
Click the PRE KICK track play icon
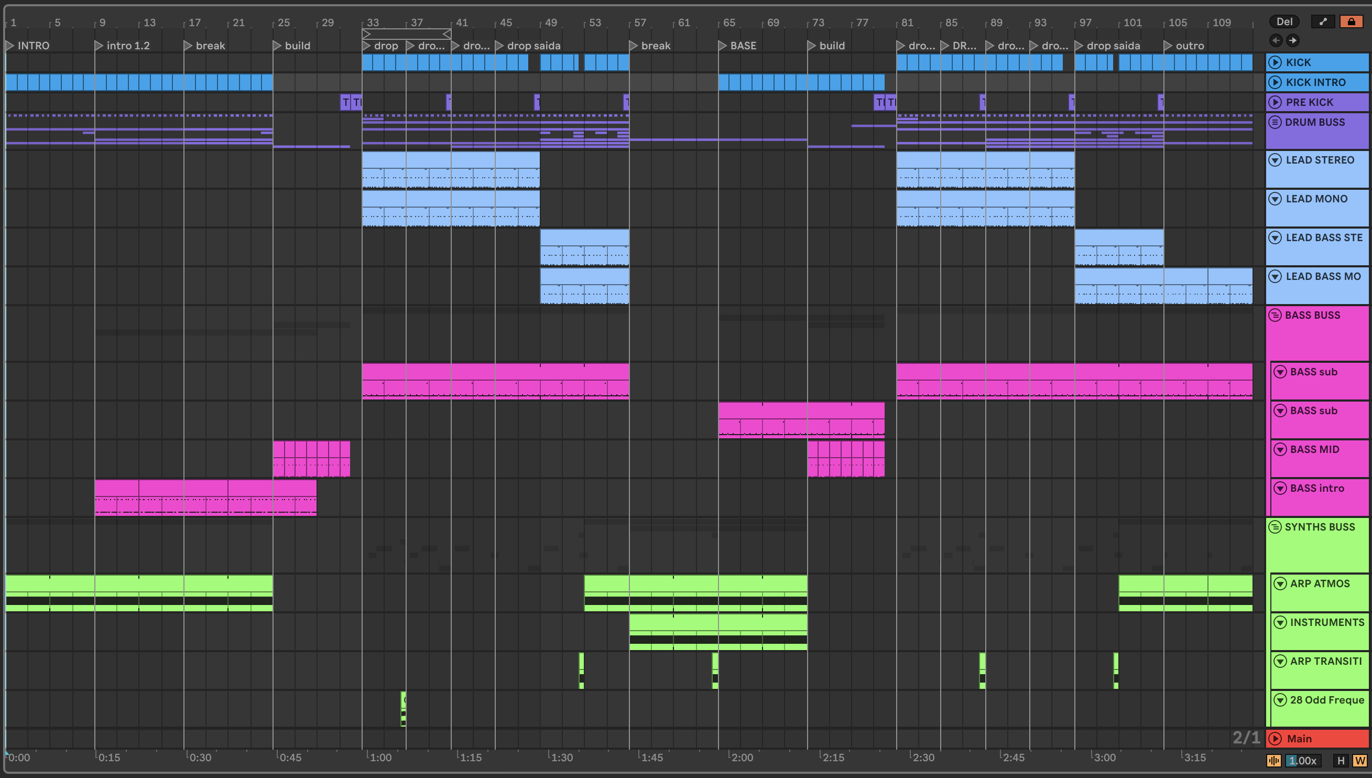click(1275, 102)
